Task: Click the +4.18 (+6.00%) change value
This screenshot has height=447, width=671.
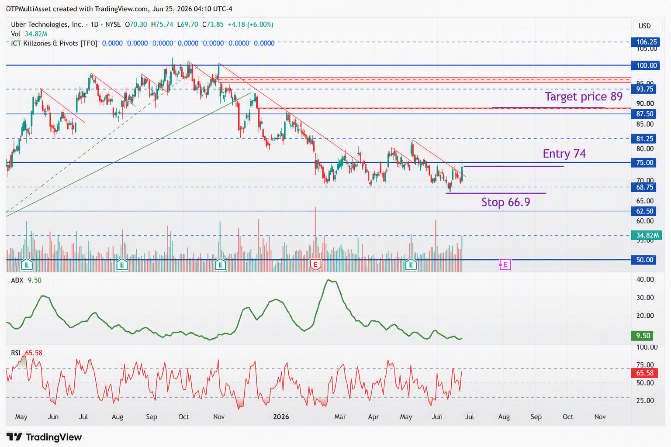Action: pyautogui.click(x=251, y=24)
